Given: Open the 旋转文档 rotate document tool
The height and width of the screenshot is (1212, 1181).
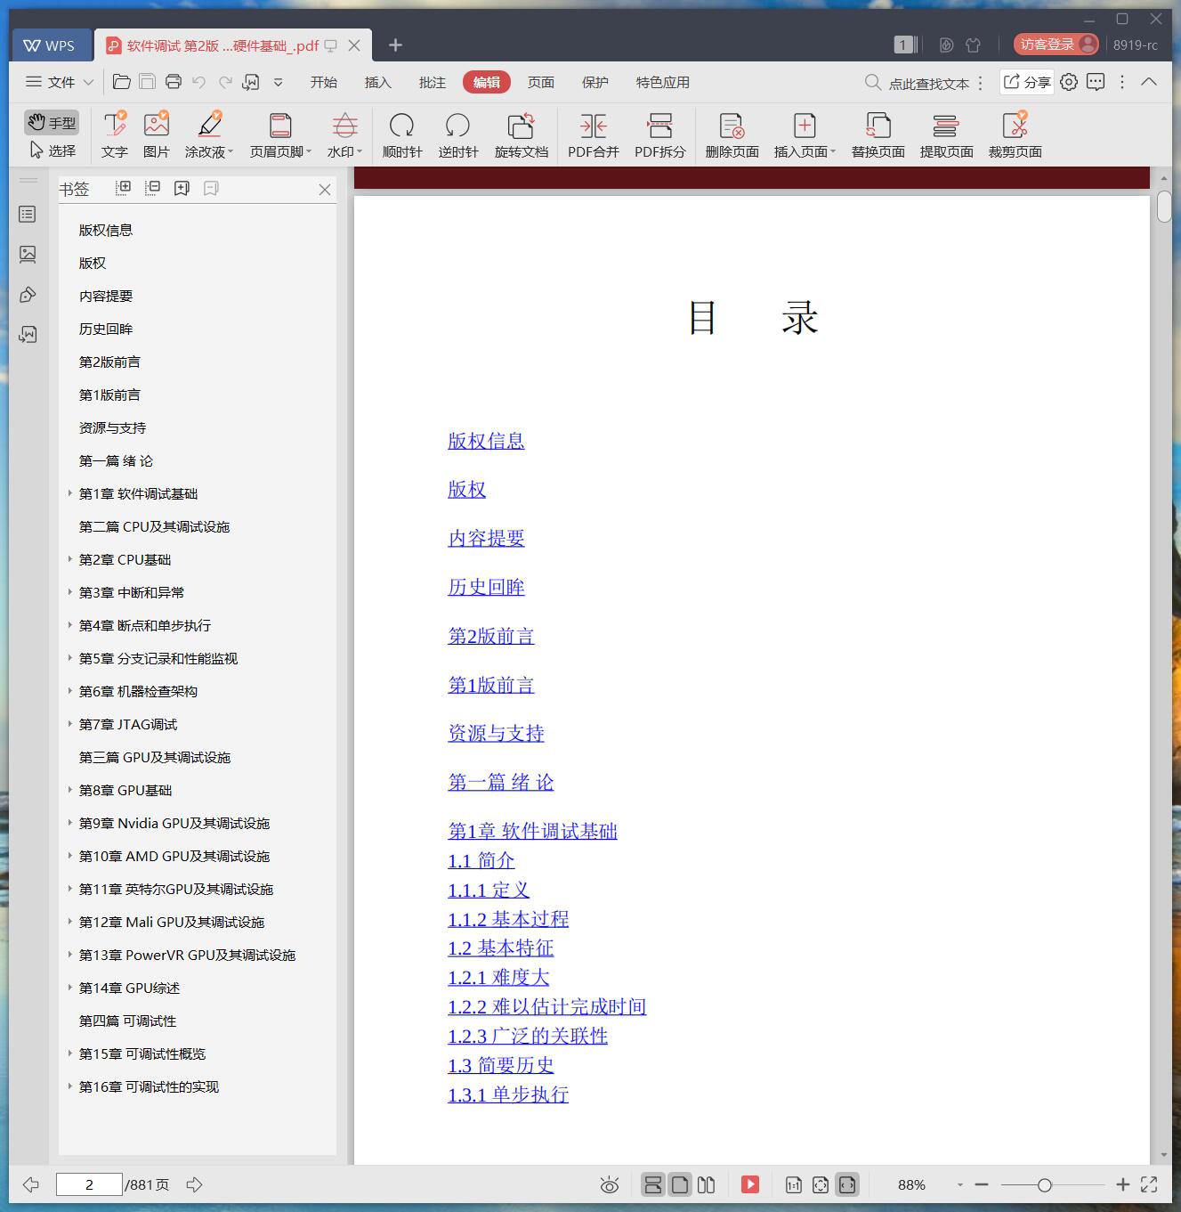Looking at the screenshot, I should 522,134.
